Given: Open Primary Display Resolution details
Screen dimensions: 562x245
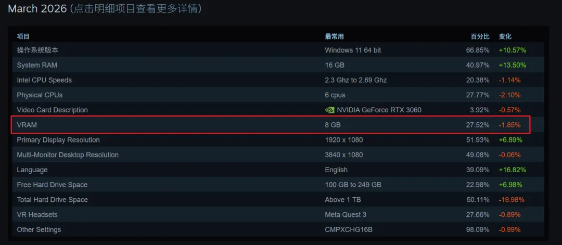Looking at the screenshot, I should point(278,140).
